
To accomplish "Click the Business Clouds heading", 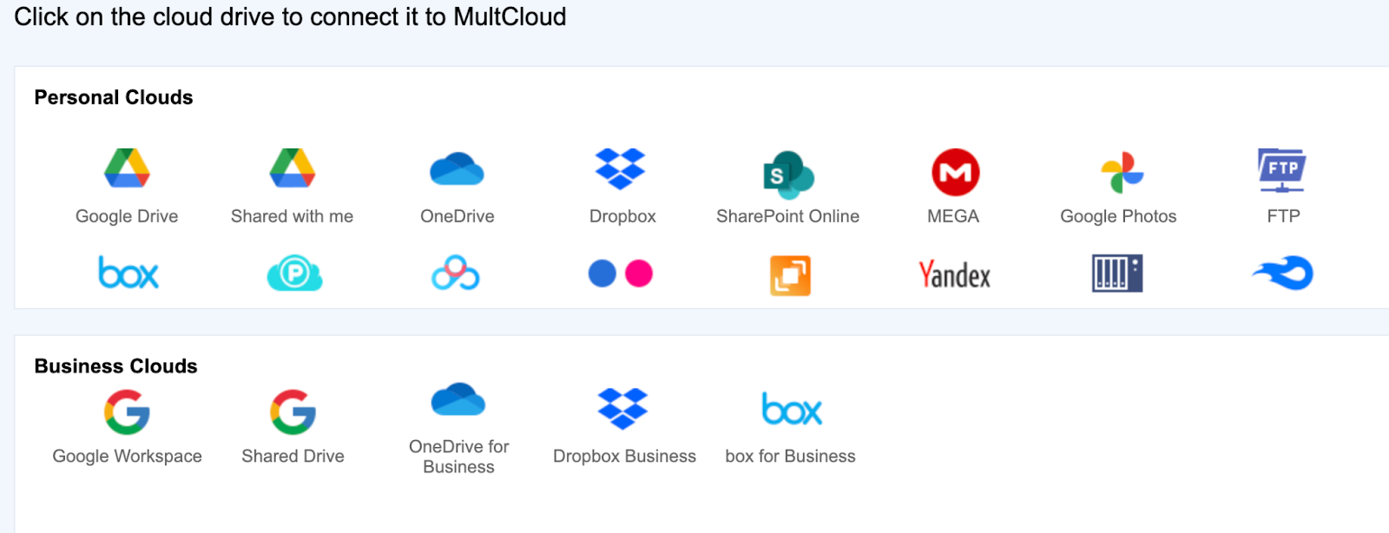I will pos(115,366).
